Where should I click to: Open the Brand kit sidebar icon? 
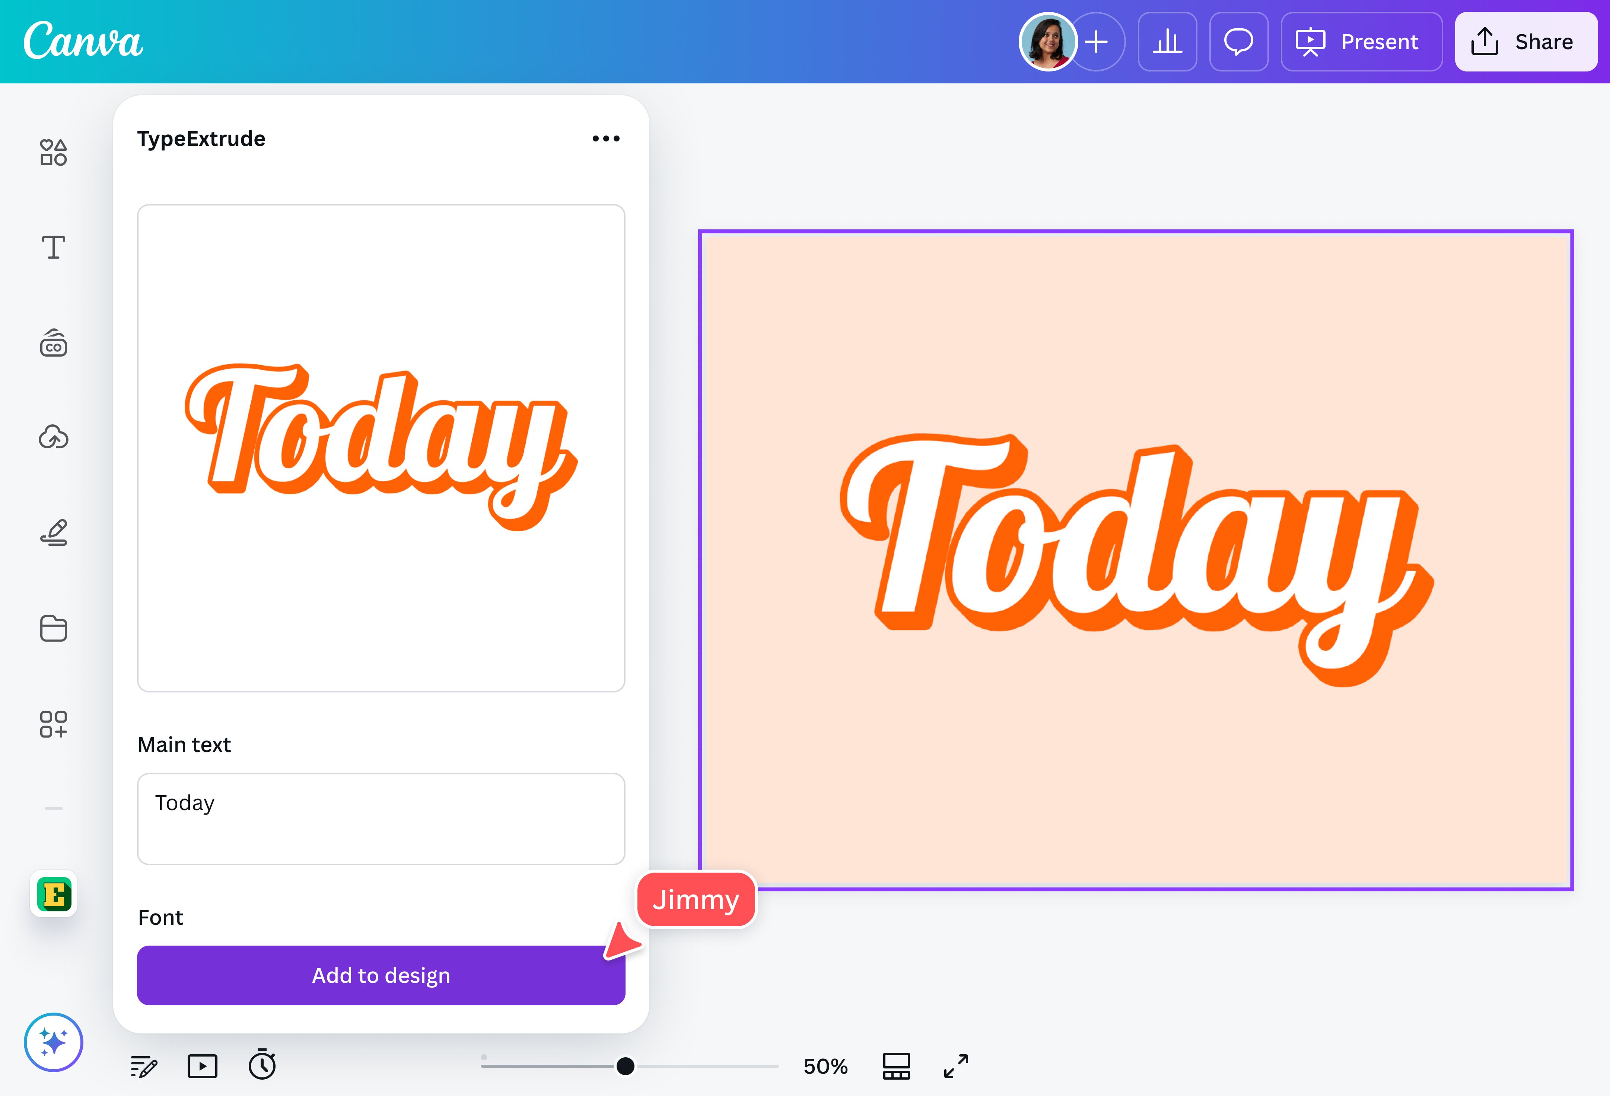tap(53, 343)
